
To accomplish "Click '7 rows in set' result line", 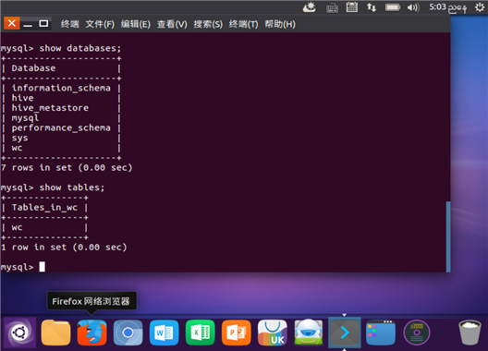I will (67, 168).
